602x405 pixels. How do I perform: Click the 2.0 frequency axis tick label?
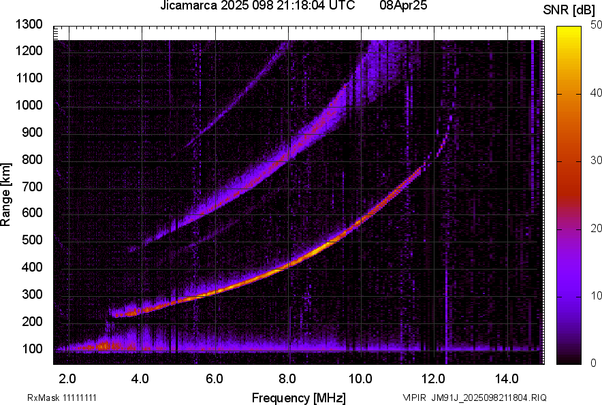pyautogui.click(x=67, y=379)
